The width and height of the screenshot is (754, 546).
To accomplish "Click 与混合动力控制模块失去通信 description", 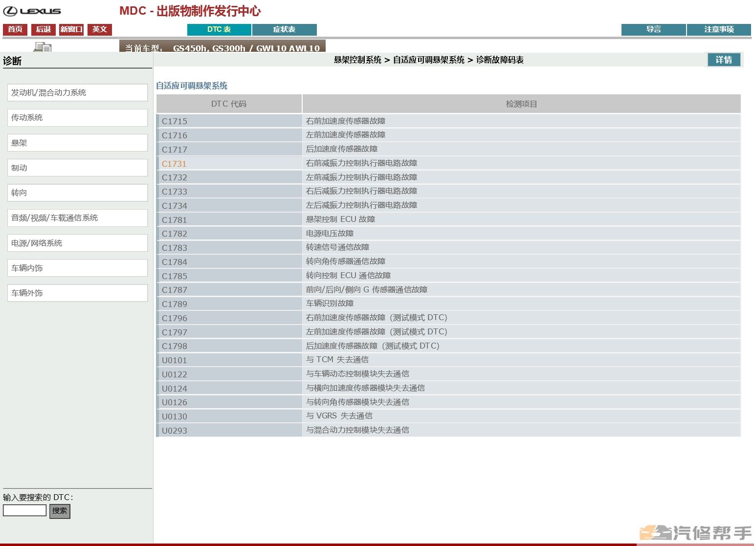I will (x=358, y=430).
